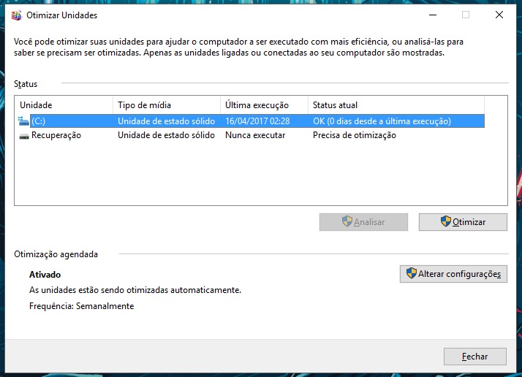The image size is (522, 377).
Task: Open Alterar configurações settings
Action: point(453,274)
